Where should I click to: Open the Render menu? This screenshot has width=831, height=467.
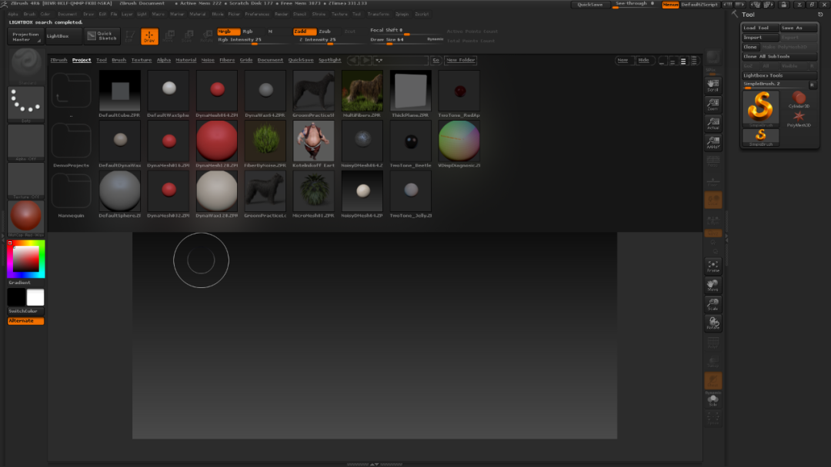pos(281,15)
